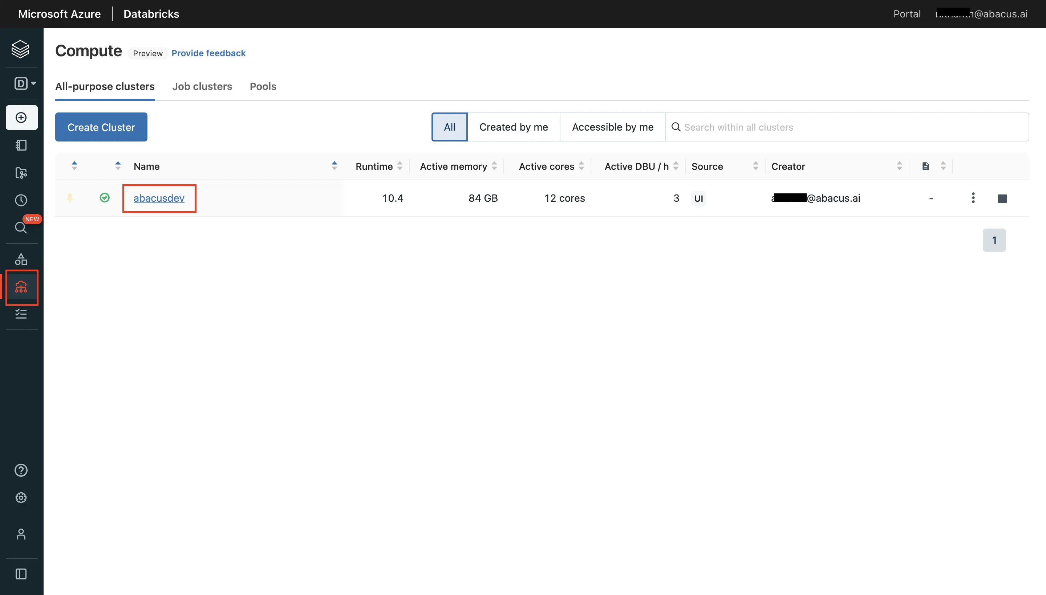
Task: Open the Compute icon in sidebar
Action: pyautogui.click(x=21, y=287)
